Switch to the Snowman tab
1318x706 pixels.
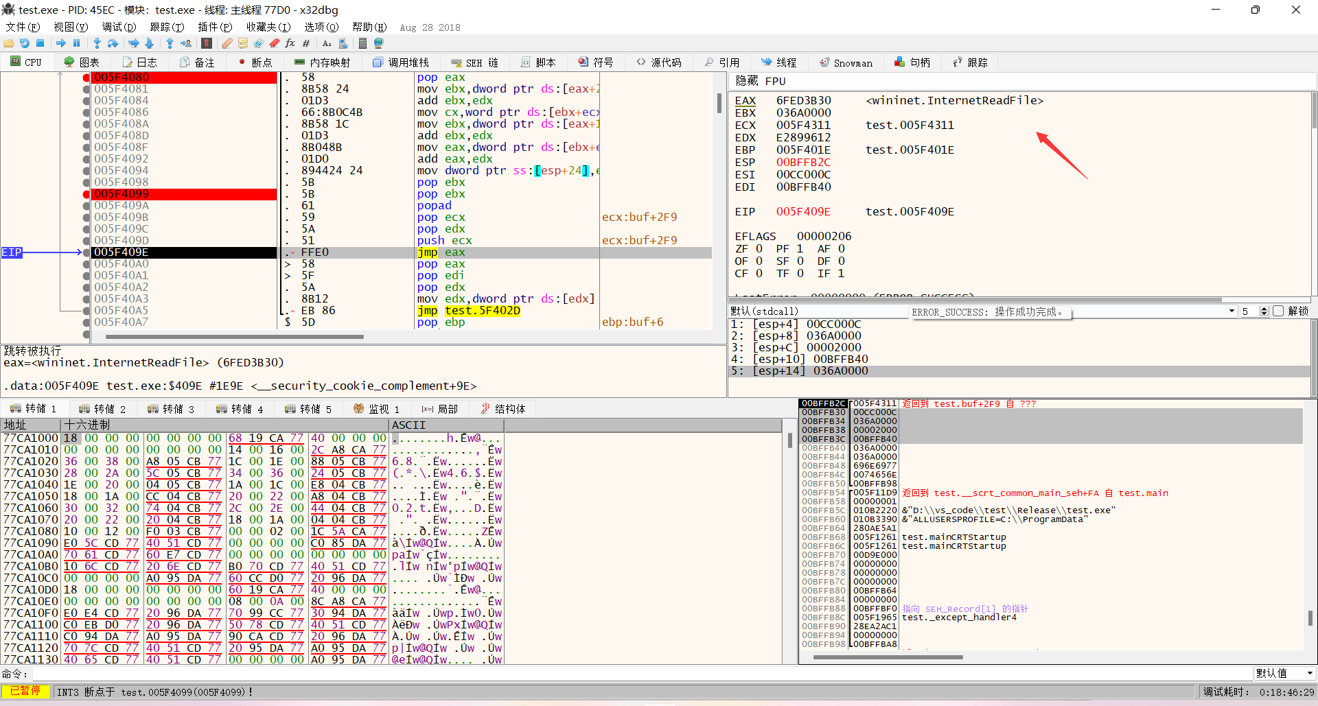click(x=846, y=62)
